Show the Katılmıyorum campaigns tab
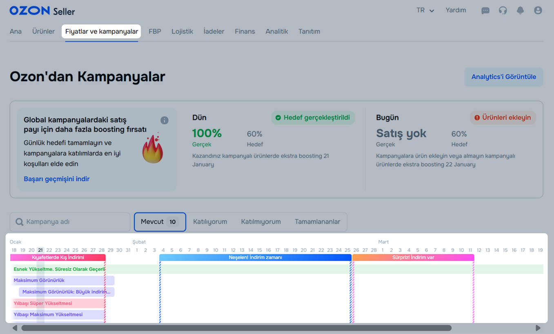 pyautogui.click(x=261, y=222)
